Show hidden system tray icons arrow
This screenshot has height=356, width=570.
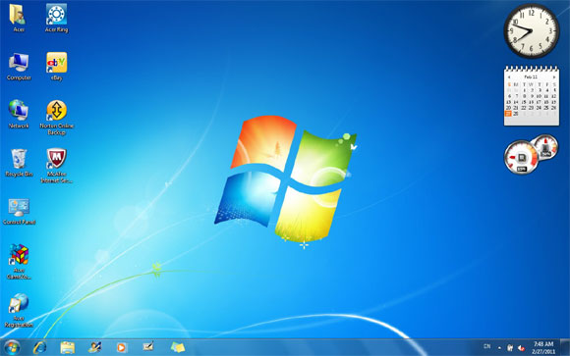pyautogui.click(x=499, y=348)
